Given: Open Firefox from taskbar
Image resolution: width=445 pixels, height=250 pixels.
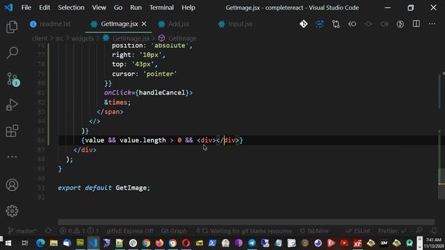Looking at the screenshot, I should point(159,243).
